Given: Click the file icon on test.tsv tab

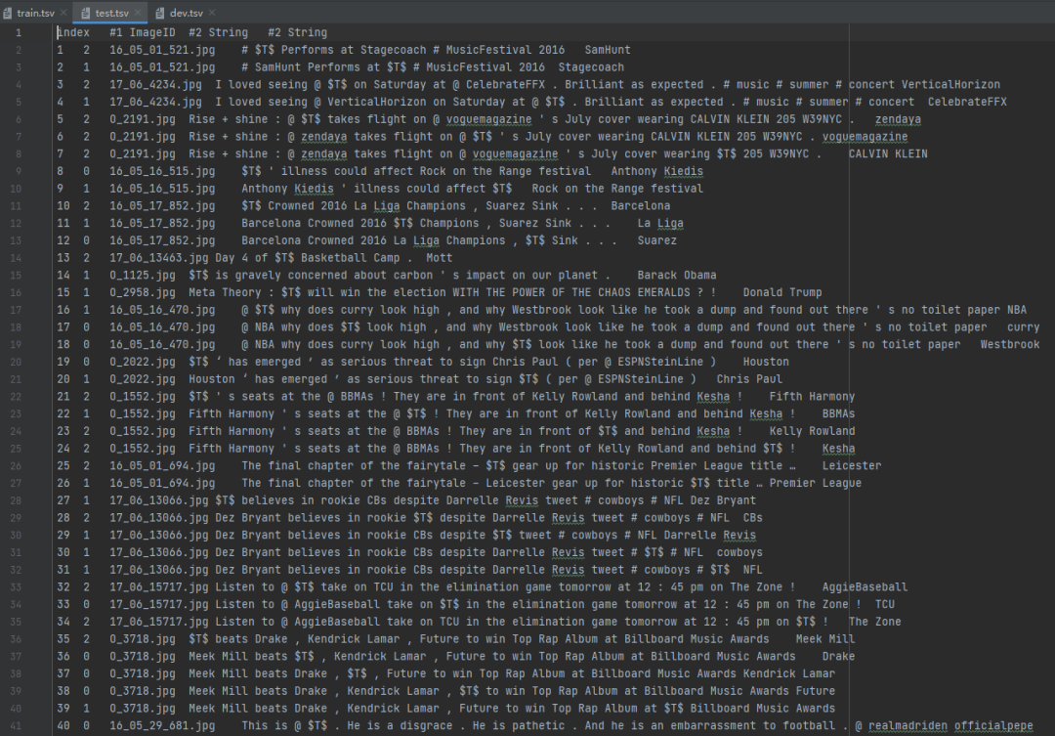Looking at the screenshot, I should pos(85,13).
